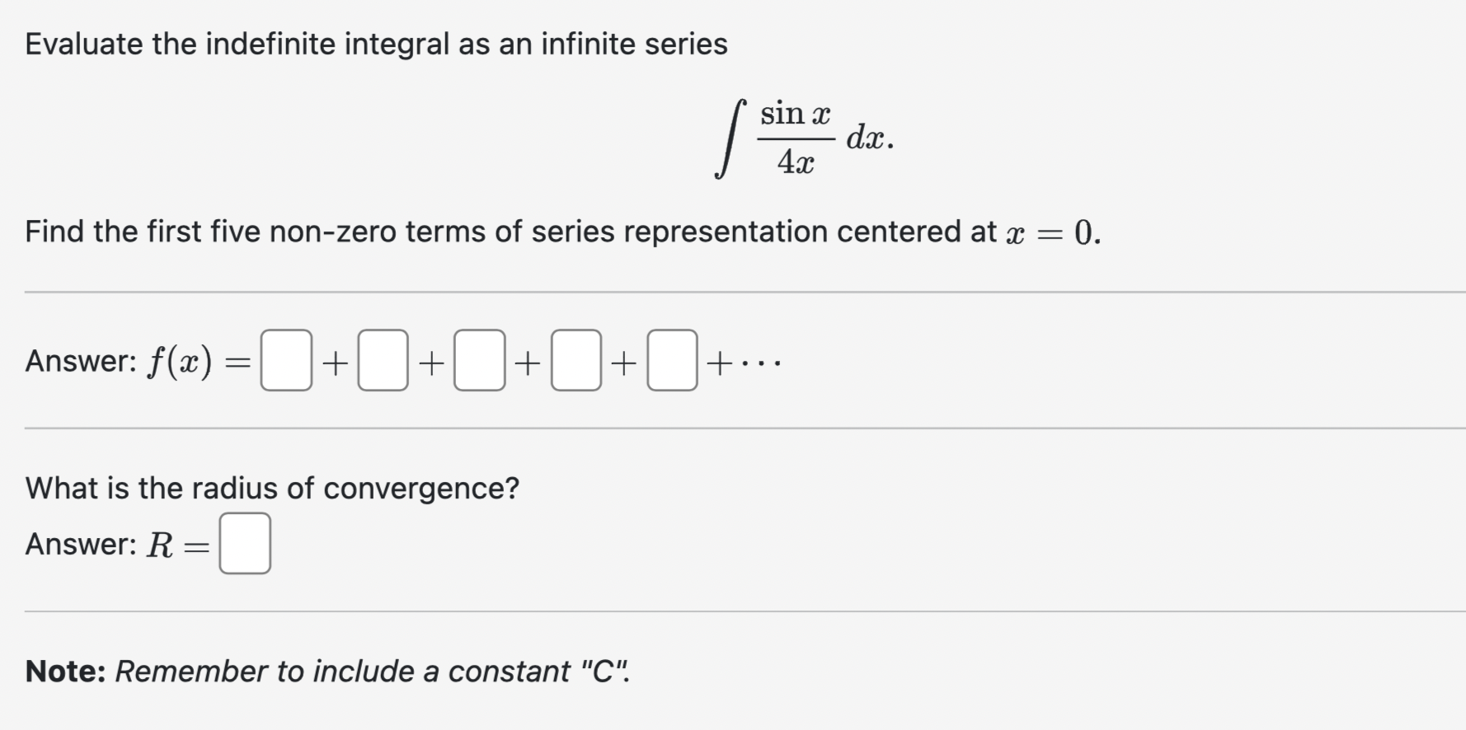Image resolution: width=1466 pixels, height=730 pixels.
Task: Click the x equals 0 expression
Action: pos(1049,232)
